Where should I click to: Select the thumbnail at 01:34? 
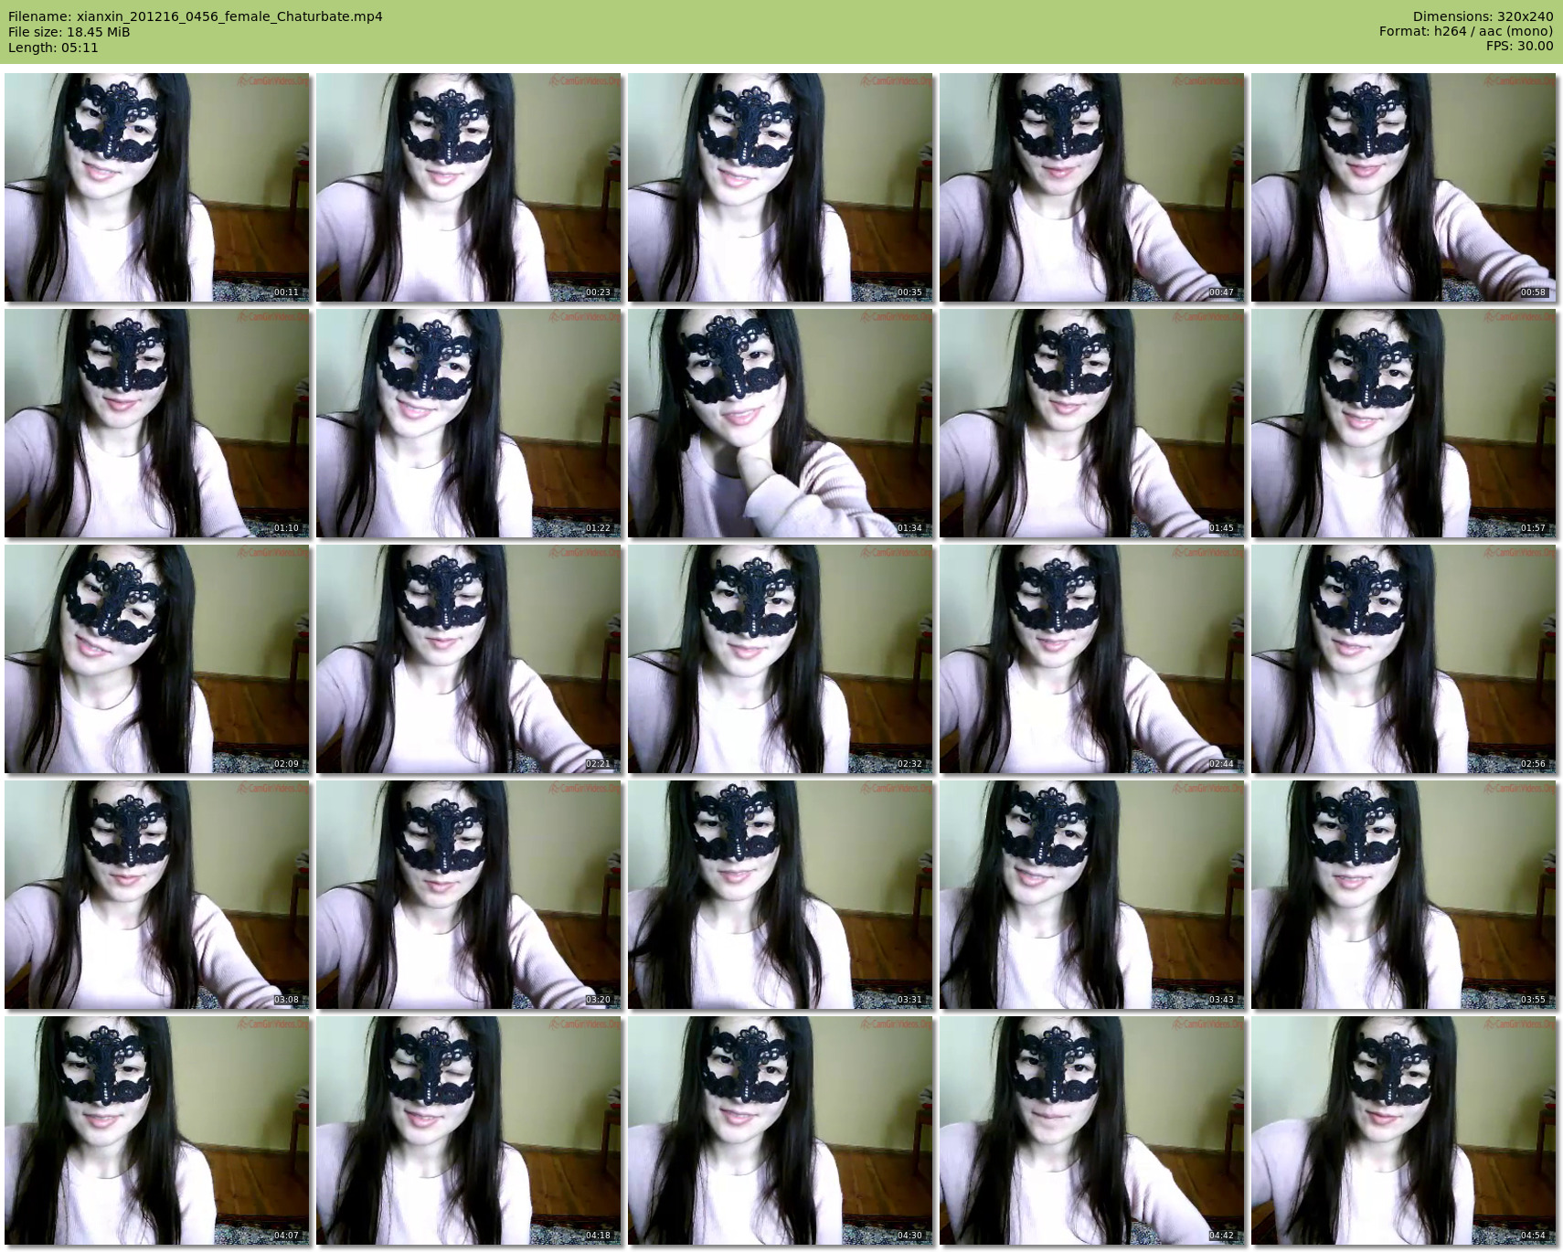pos(780,423)
